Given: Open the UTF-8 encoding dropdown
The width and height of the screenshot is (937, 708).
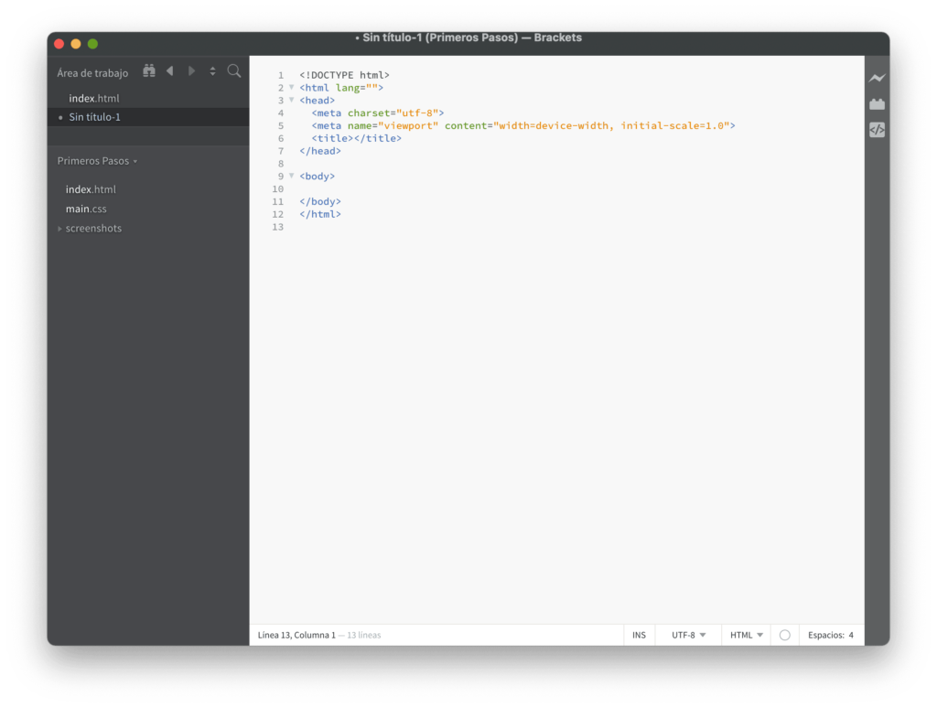Looking at the screenshot, I should tap(686, 634).
